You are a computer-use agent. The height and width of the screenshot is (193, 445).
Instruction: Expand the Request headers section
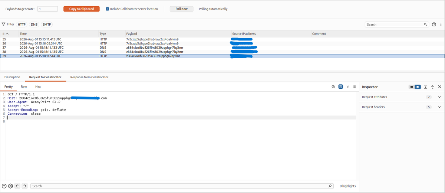tap(440, 107)
